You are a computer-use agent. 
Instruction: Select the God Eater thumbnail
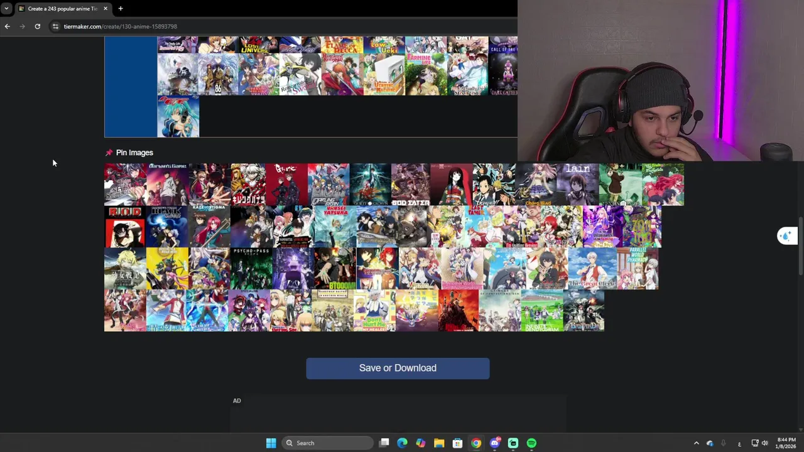pyautogui.click(x=411, y=185)
